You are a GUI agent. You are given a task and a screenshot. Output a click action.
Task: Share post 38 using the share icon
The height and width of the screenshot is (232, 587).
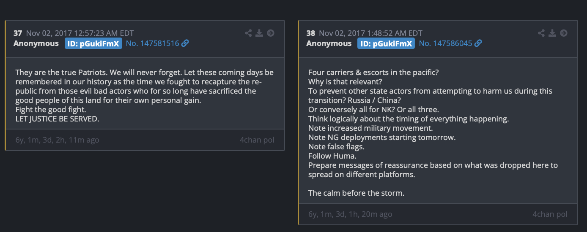pyautogui.click(x=541, y=33)
